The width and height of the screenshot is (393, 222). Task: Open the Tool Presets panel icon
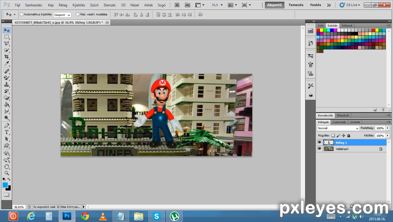pos(311,86)
